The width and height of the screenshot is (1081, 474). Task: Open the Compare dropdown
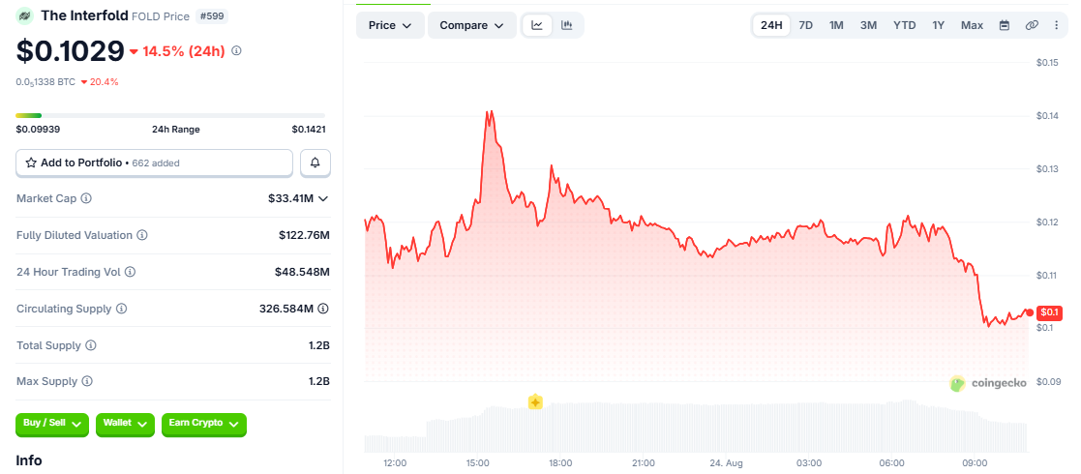tap(472, 25)
